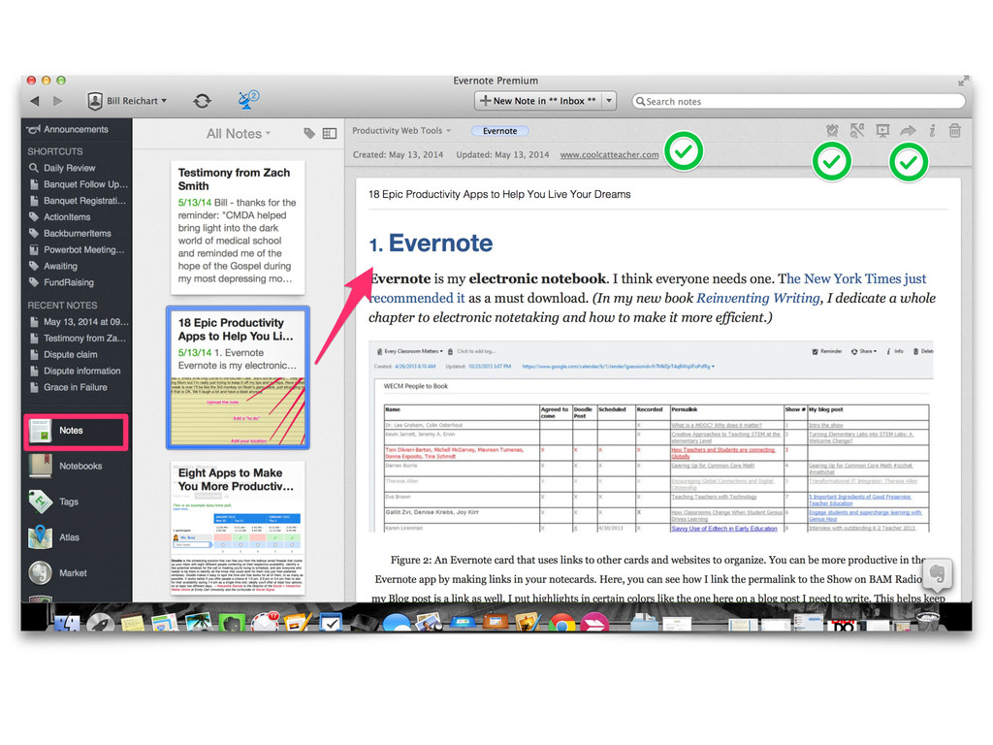993x745 pixels.
Task: Open Finder in the dock
Action: [67, 622]
